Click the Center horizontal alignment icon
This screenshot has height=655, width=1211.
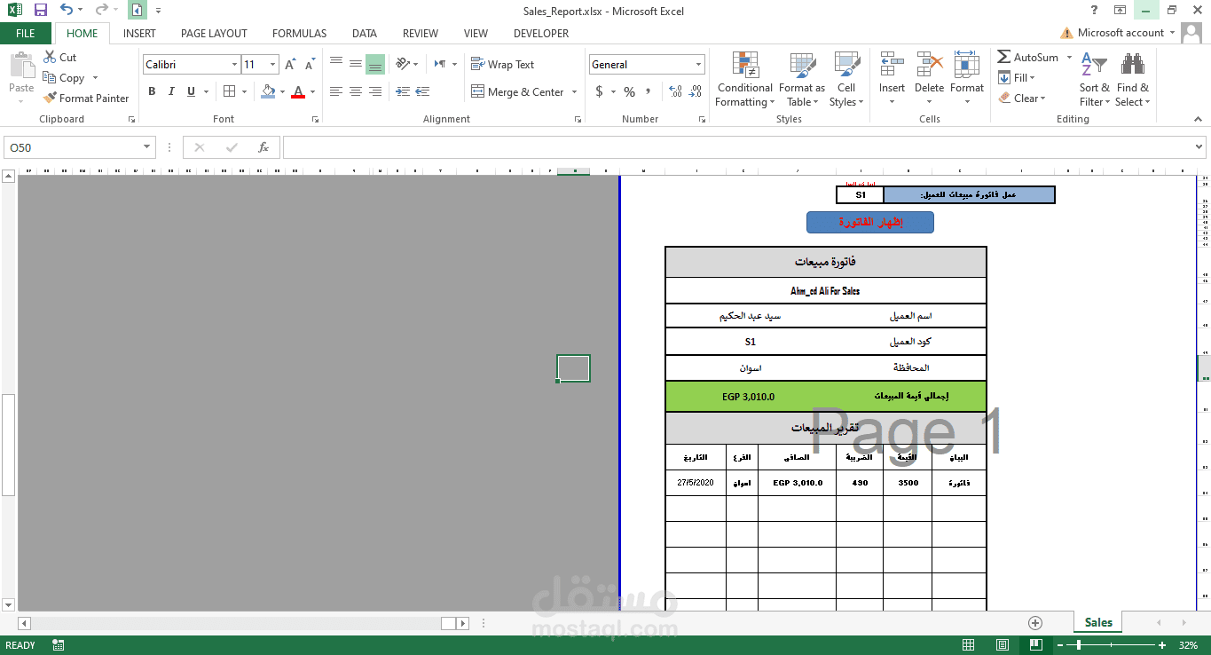pyautogui.click(x=356, y=91)
